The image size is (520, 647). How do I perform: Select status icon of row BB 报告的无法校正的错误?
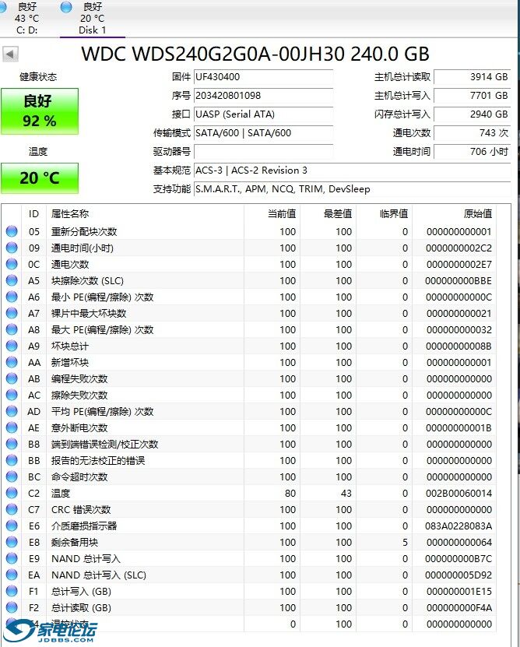(x=12, y=460)
